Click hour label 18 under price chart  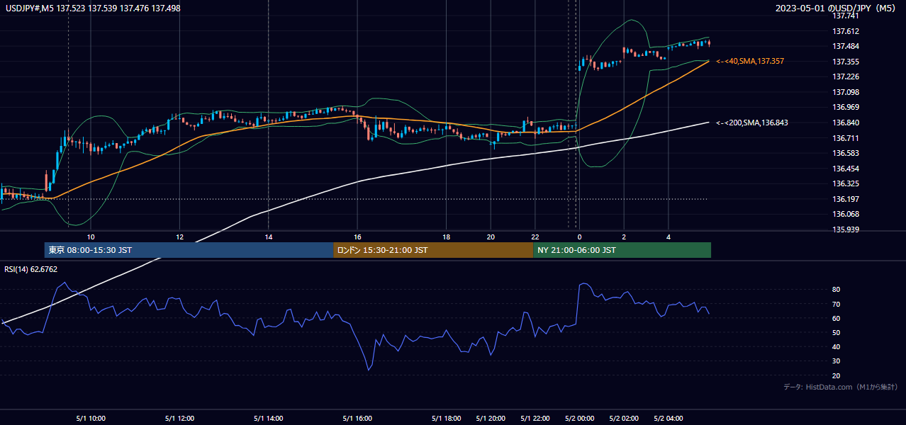point(447,237)
